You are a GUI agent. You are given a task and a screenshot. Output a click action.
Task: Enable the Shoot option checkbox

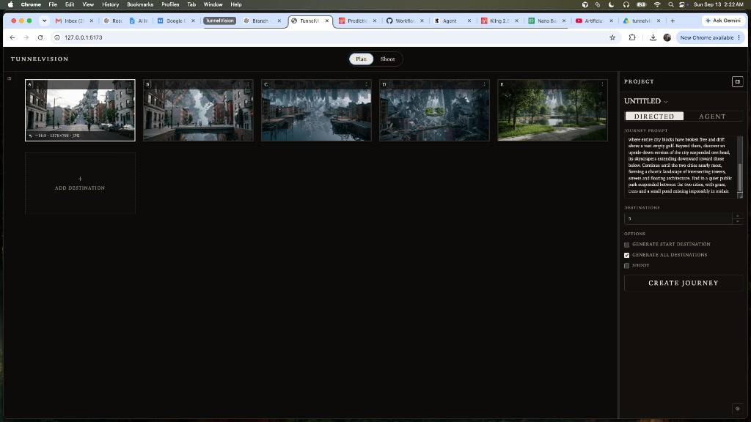click(x=626, y=265)
